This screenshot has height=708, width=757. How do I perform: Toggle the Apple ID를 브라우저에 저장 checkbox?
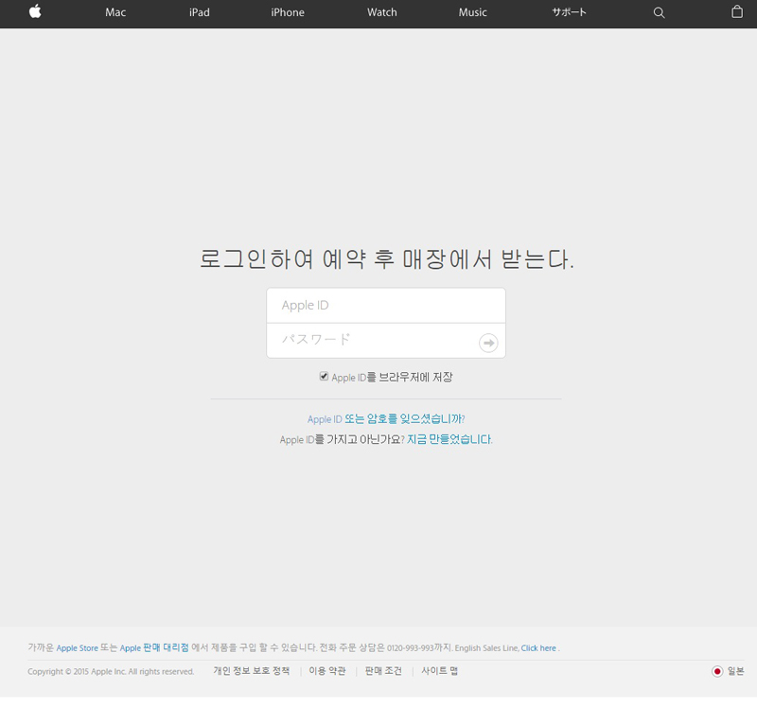point(324,376)
